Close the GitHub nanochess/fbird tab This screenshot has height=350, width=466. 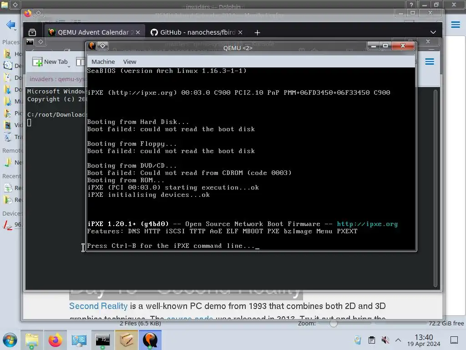pyautogui.click(x=240, y=32)
